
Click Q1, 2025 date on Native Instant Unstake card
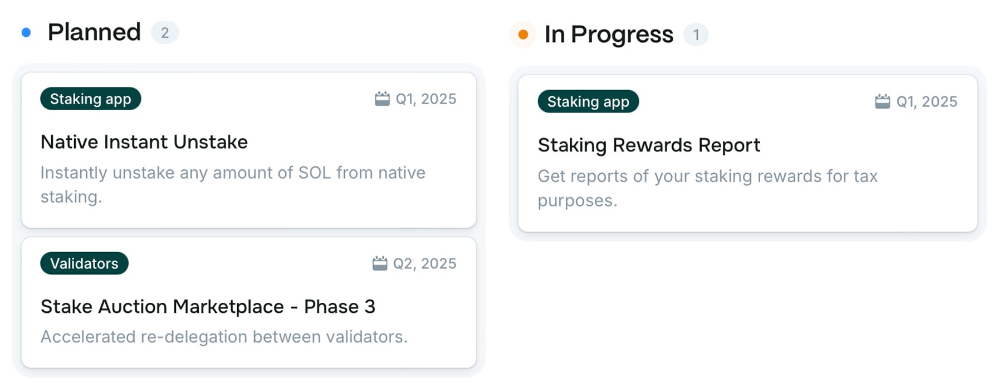(426, 99)
